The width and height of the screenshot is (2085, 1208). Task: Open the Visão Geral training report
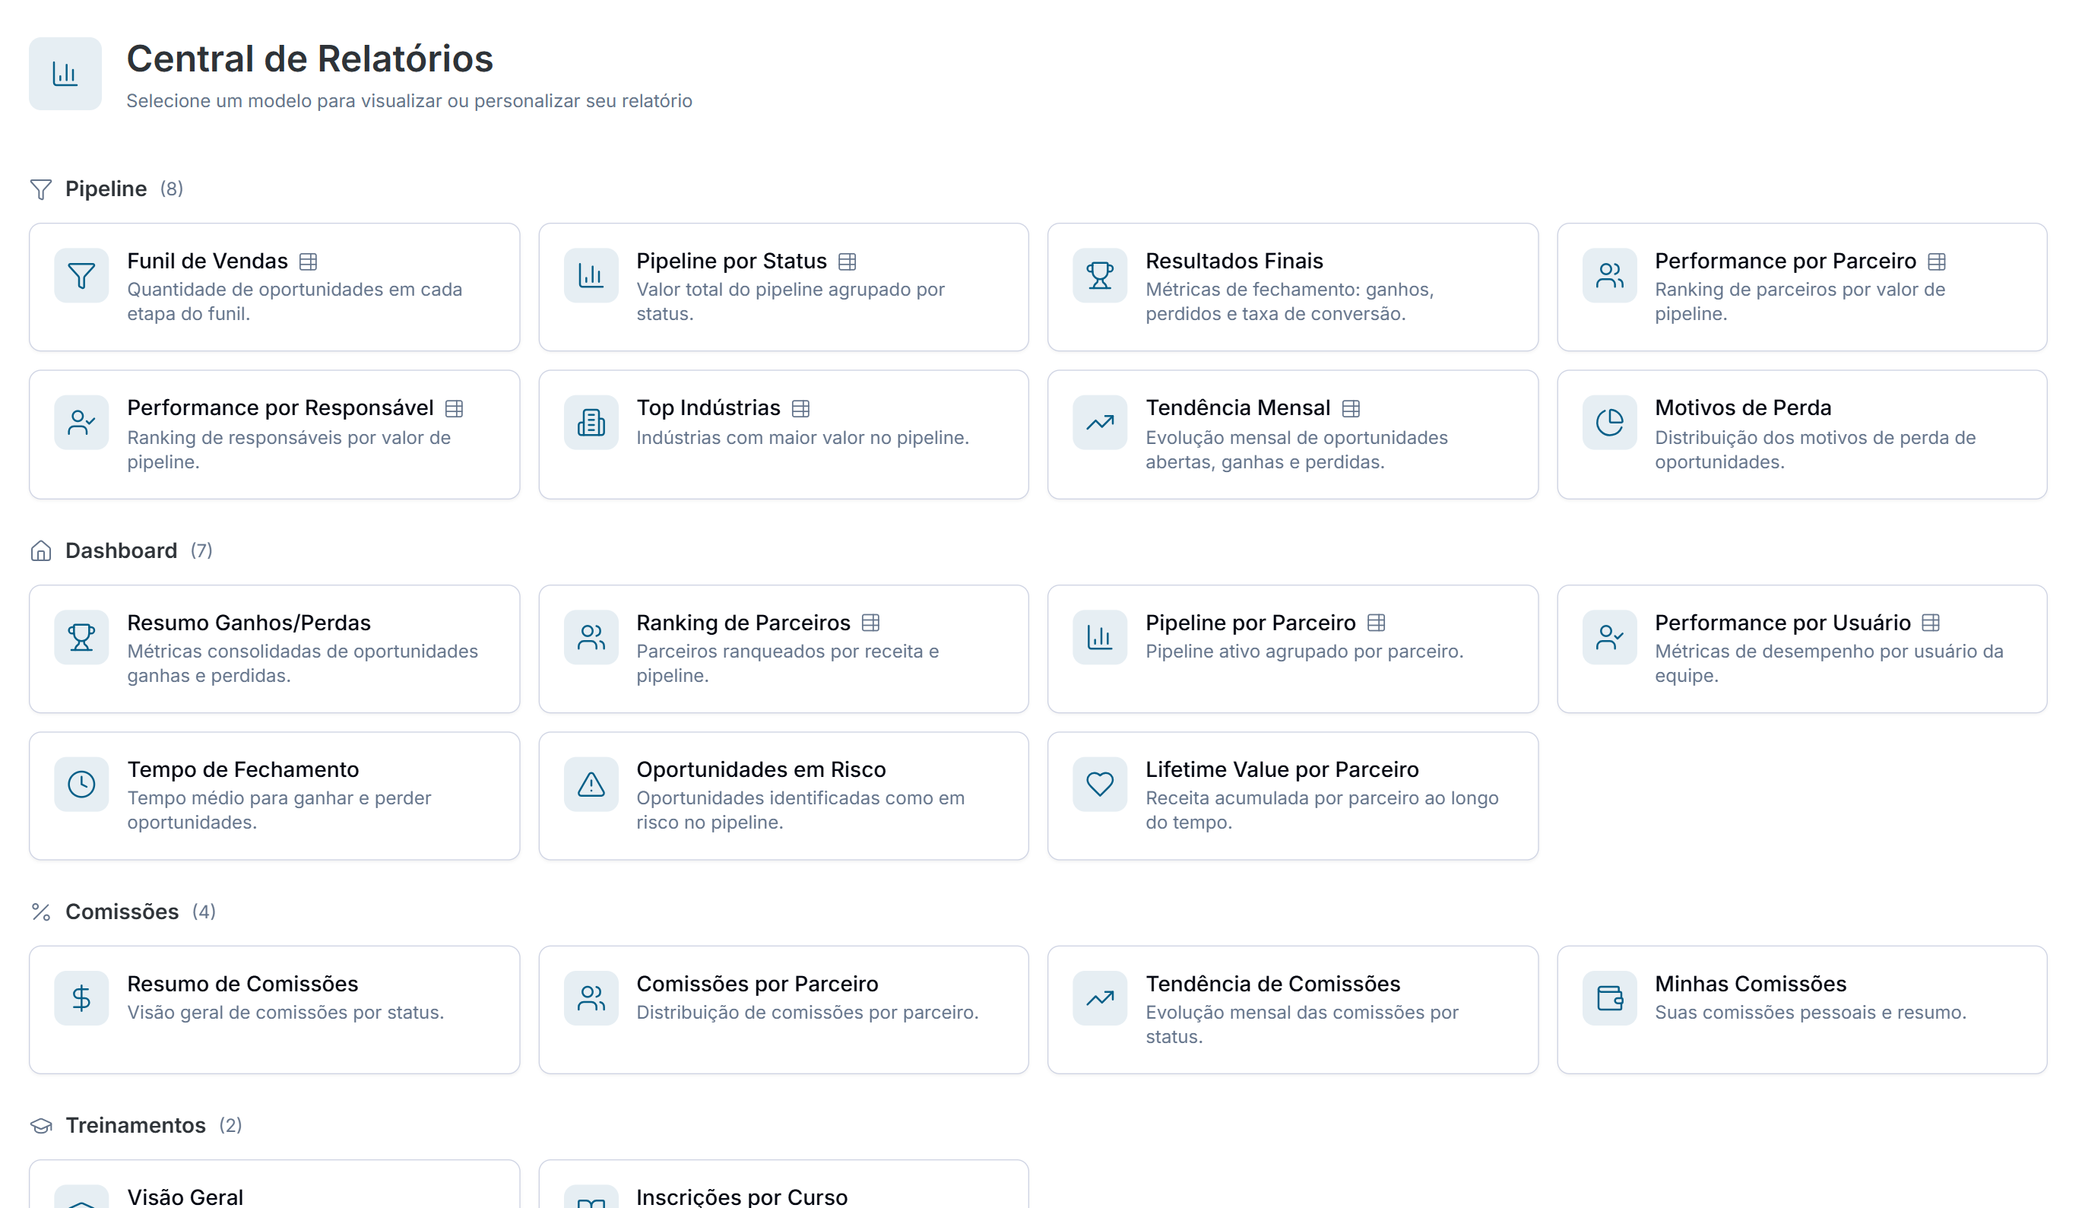pos(274,1185)
